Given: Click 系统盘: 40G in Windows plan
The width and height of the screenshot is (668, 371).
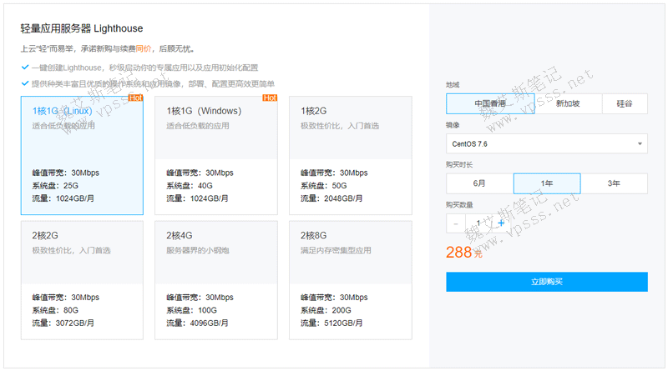Looking at the screenshot, I should coord(190,185).
